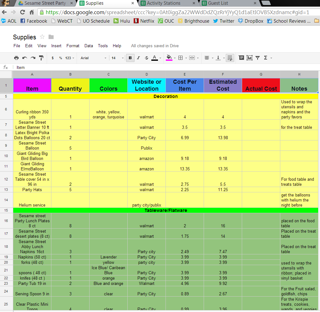Apply currency format with dollar icon

[53, 58]
